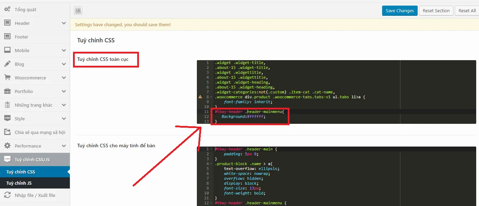The width and height of the screenshot is (479, 206).
Task: Click the .widget .widget-title line 1
Action: [x=240, y=63]
